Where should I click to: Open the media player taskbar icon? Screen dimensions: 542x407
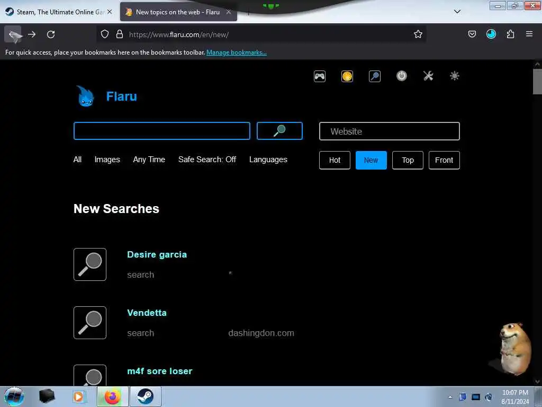point(79,396)
